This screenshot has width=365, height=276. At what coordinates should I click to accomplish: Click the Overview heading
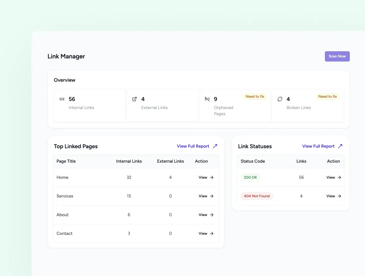[x=64, y=80]
